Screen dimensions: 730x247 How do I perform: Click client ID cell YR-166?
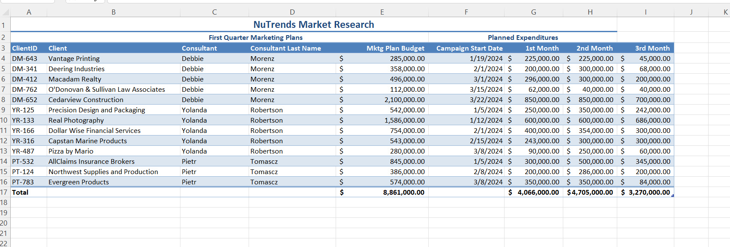pyautogui.click(x=23, y=130)
